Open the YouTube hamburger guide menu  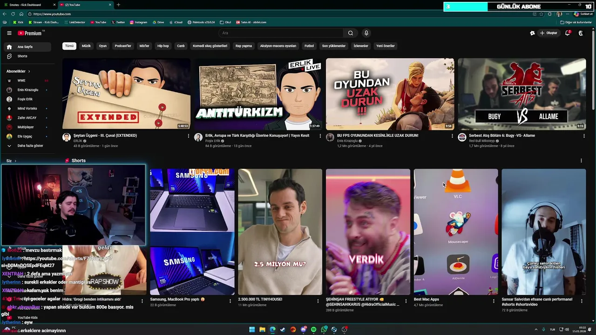click(x=9, y=33)
